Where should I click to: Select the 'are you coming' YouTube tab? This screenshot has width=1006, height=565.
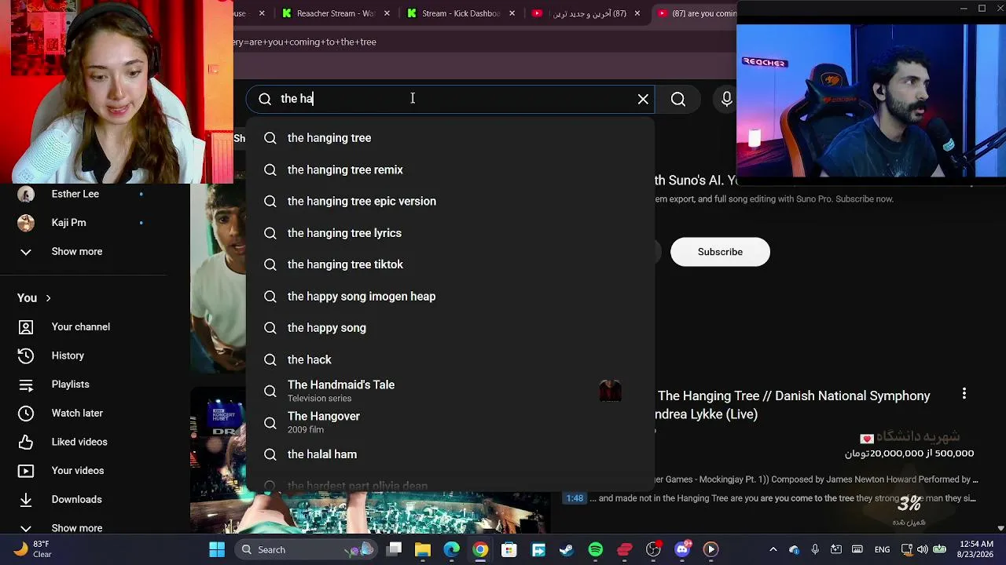pos(696,13)
